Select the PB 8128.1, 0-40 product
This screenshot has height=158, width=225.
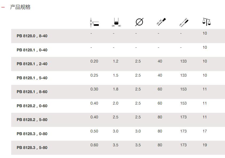32,50
